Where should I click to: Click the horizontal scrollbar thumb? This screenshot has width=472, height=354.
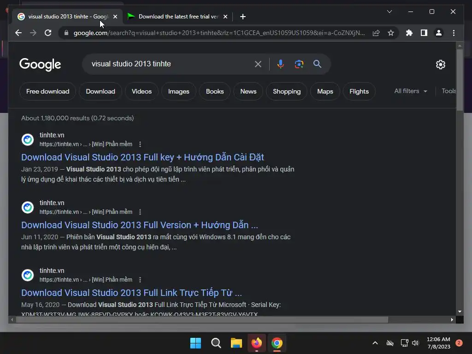tap(202, 320)
